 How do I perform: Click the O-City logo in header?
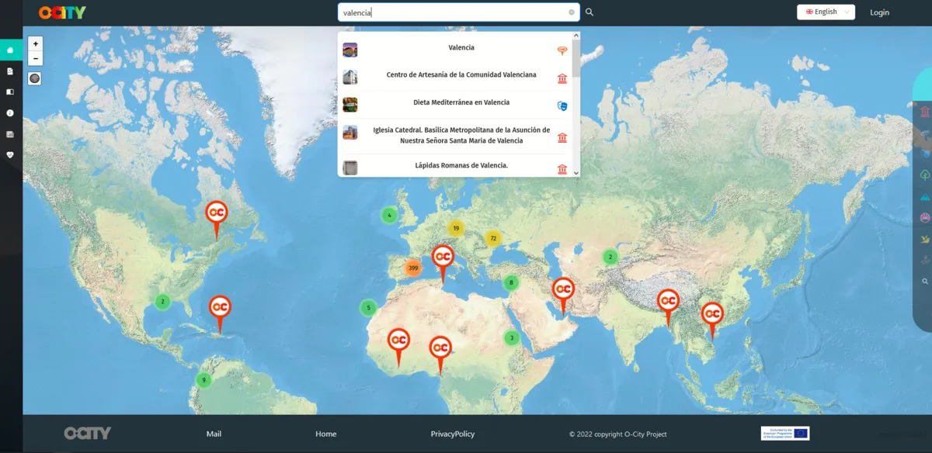pyautogui.click(x=62, y=12)
